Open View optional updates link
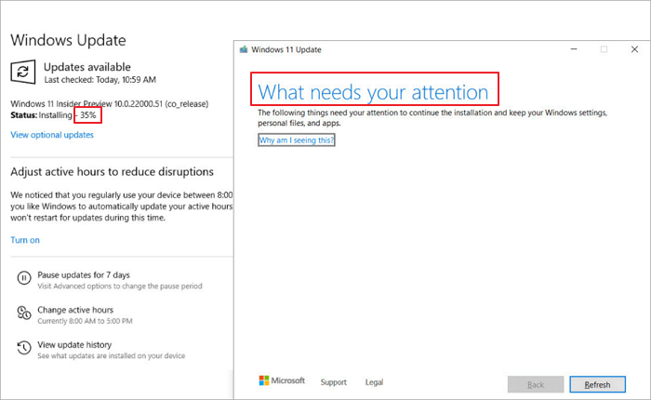Viewport: 651px width, 400px height. tap(52, 135)
